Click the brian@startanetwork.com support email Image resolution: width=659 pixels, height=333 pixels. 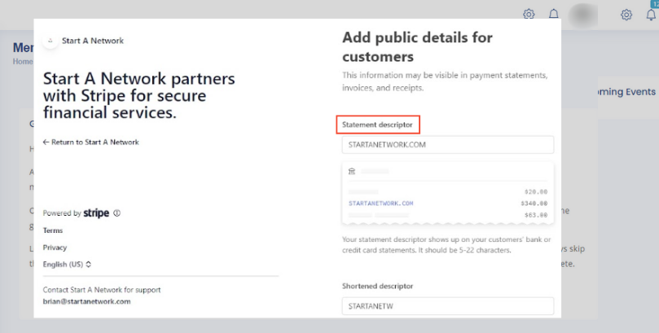(86, 301)
